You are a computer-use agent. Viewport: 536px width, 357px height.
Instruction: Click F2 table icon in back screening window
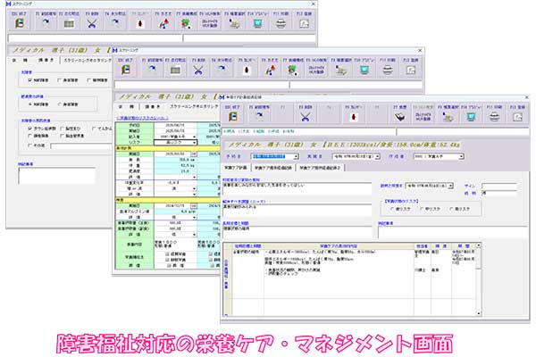69,23
